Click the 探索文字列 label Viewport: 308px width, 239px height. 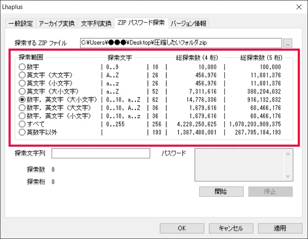(x=30, y=153)
